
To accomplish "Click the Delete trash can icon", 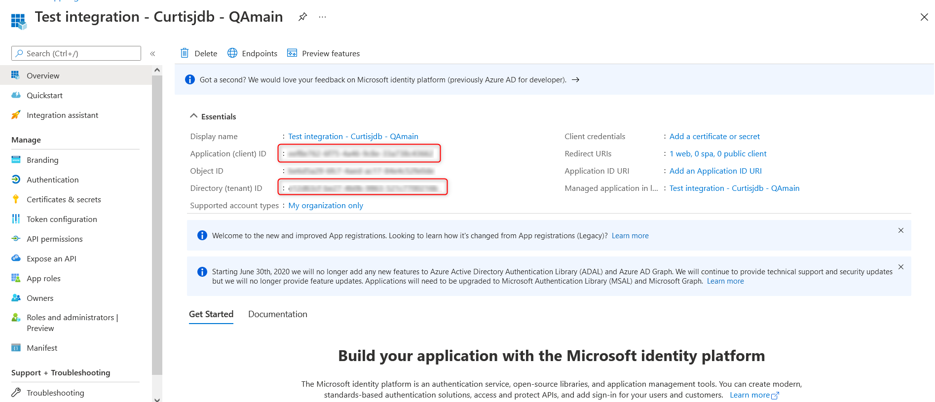I will coord(185,53).
